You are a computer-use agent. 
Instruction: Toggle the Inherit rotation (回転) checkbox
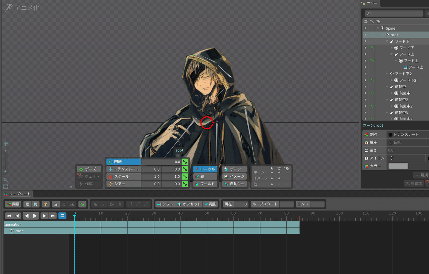tap(390, 142)
